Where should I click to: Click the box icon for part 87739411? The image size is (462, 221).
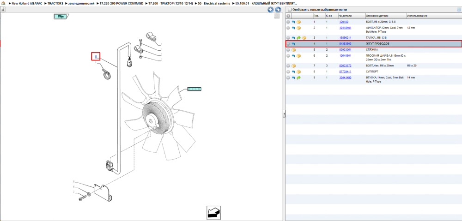299,72
